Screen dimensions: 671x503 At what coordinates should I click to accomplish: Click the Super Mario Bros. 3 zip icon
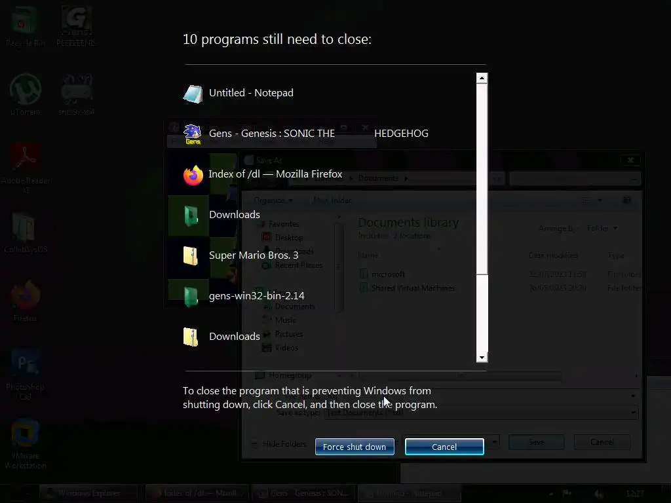pos(191,256)
